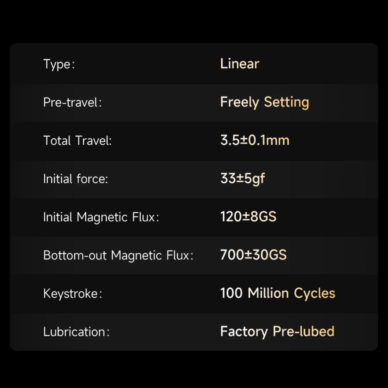Select the '33±5gf' force value
The image size is (388, 388).
243,178
